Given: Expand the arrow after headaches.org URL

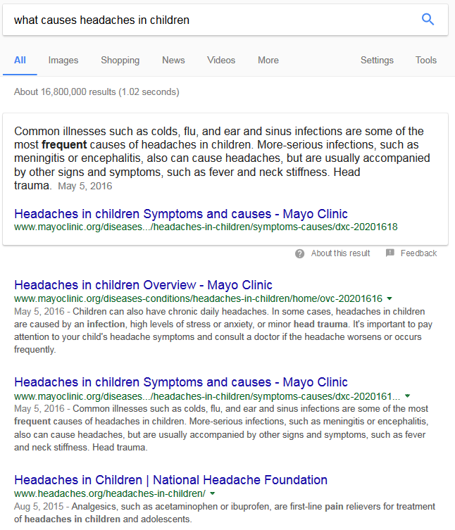Looking at the screenshot, I should (213, 493).
